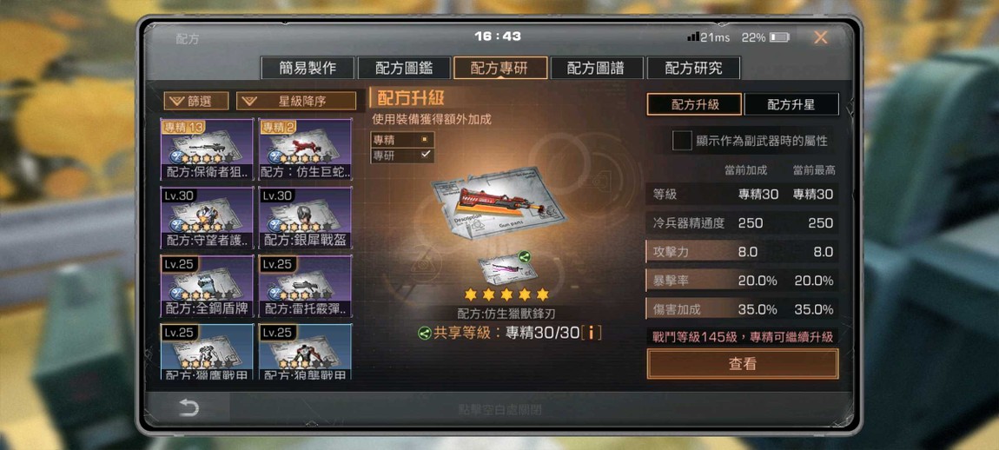The image size is (999, 450).
Task: Toggle the 專研 checkmark option
Action: [x=426, y=155]
